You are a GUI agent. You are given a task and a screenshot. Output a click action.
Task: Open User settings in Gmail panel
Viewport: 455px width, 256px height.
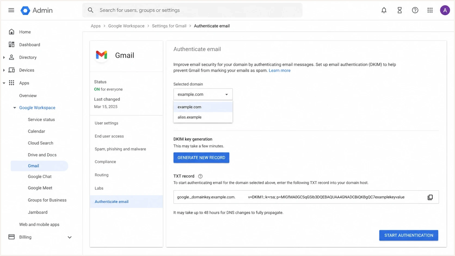[106, 123]
